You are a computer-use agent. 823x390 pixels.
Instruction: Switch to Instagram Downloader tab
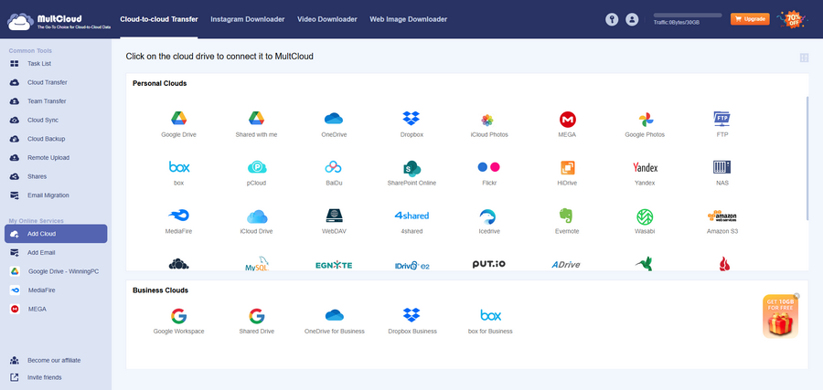(247, 19)
